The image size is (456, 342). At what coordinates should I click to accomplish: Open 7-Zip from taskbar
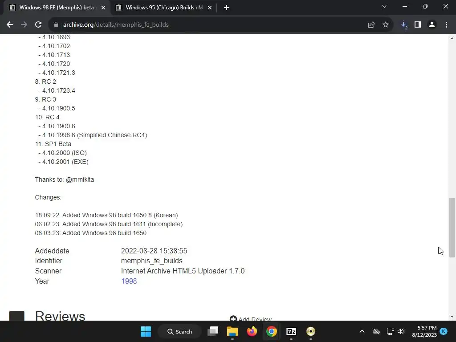click(x=291, y=331)
